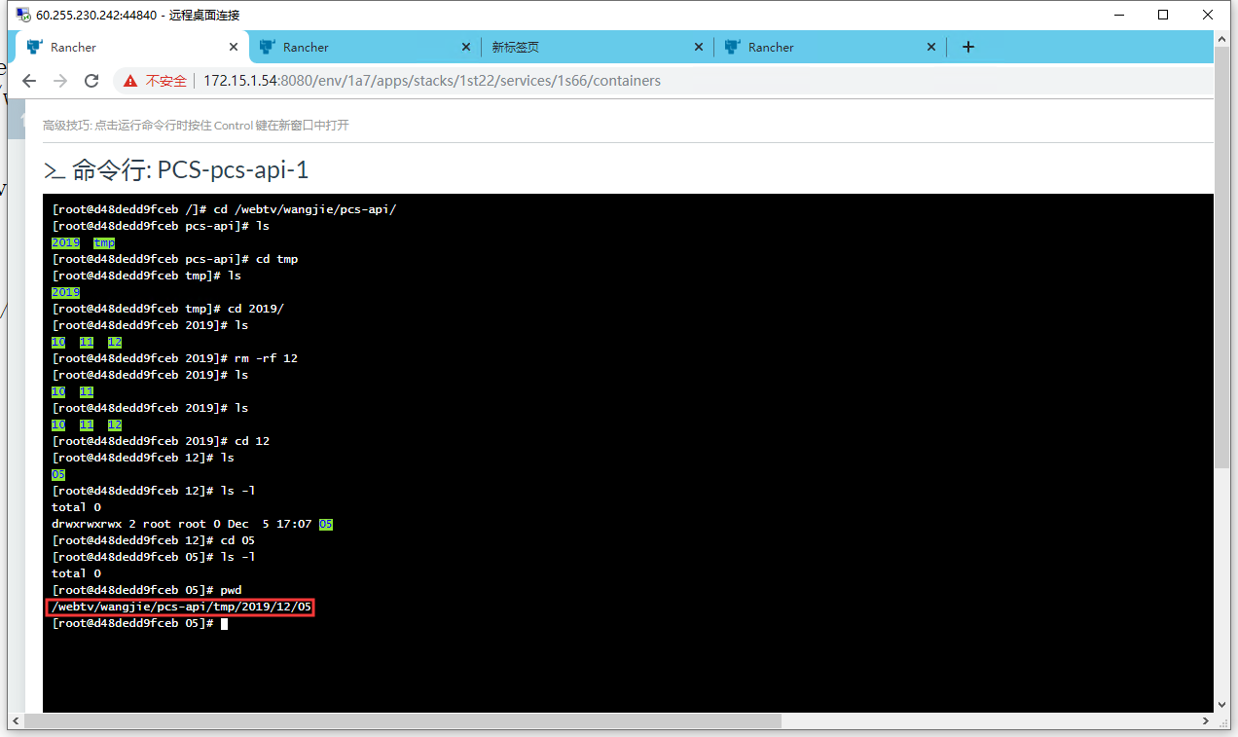This screenshot has width=1238, height=737.
Task: Open a new browser tab with plus button
Action: click(967, 47)
